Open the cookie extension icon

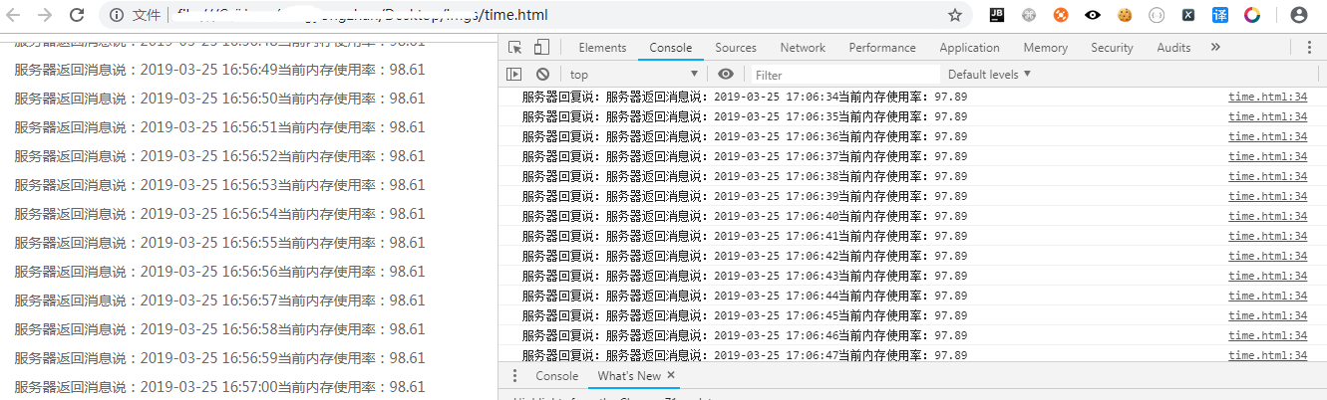point(1125,15)
